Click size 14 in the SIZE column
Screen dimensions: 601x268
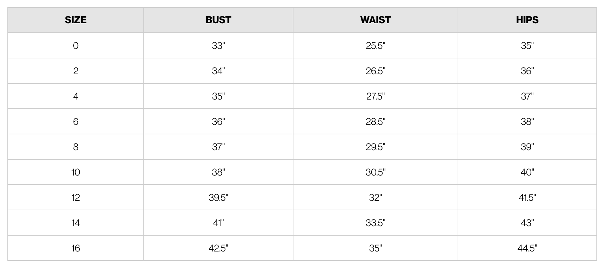tap(76, 223)
